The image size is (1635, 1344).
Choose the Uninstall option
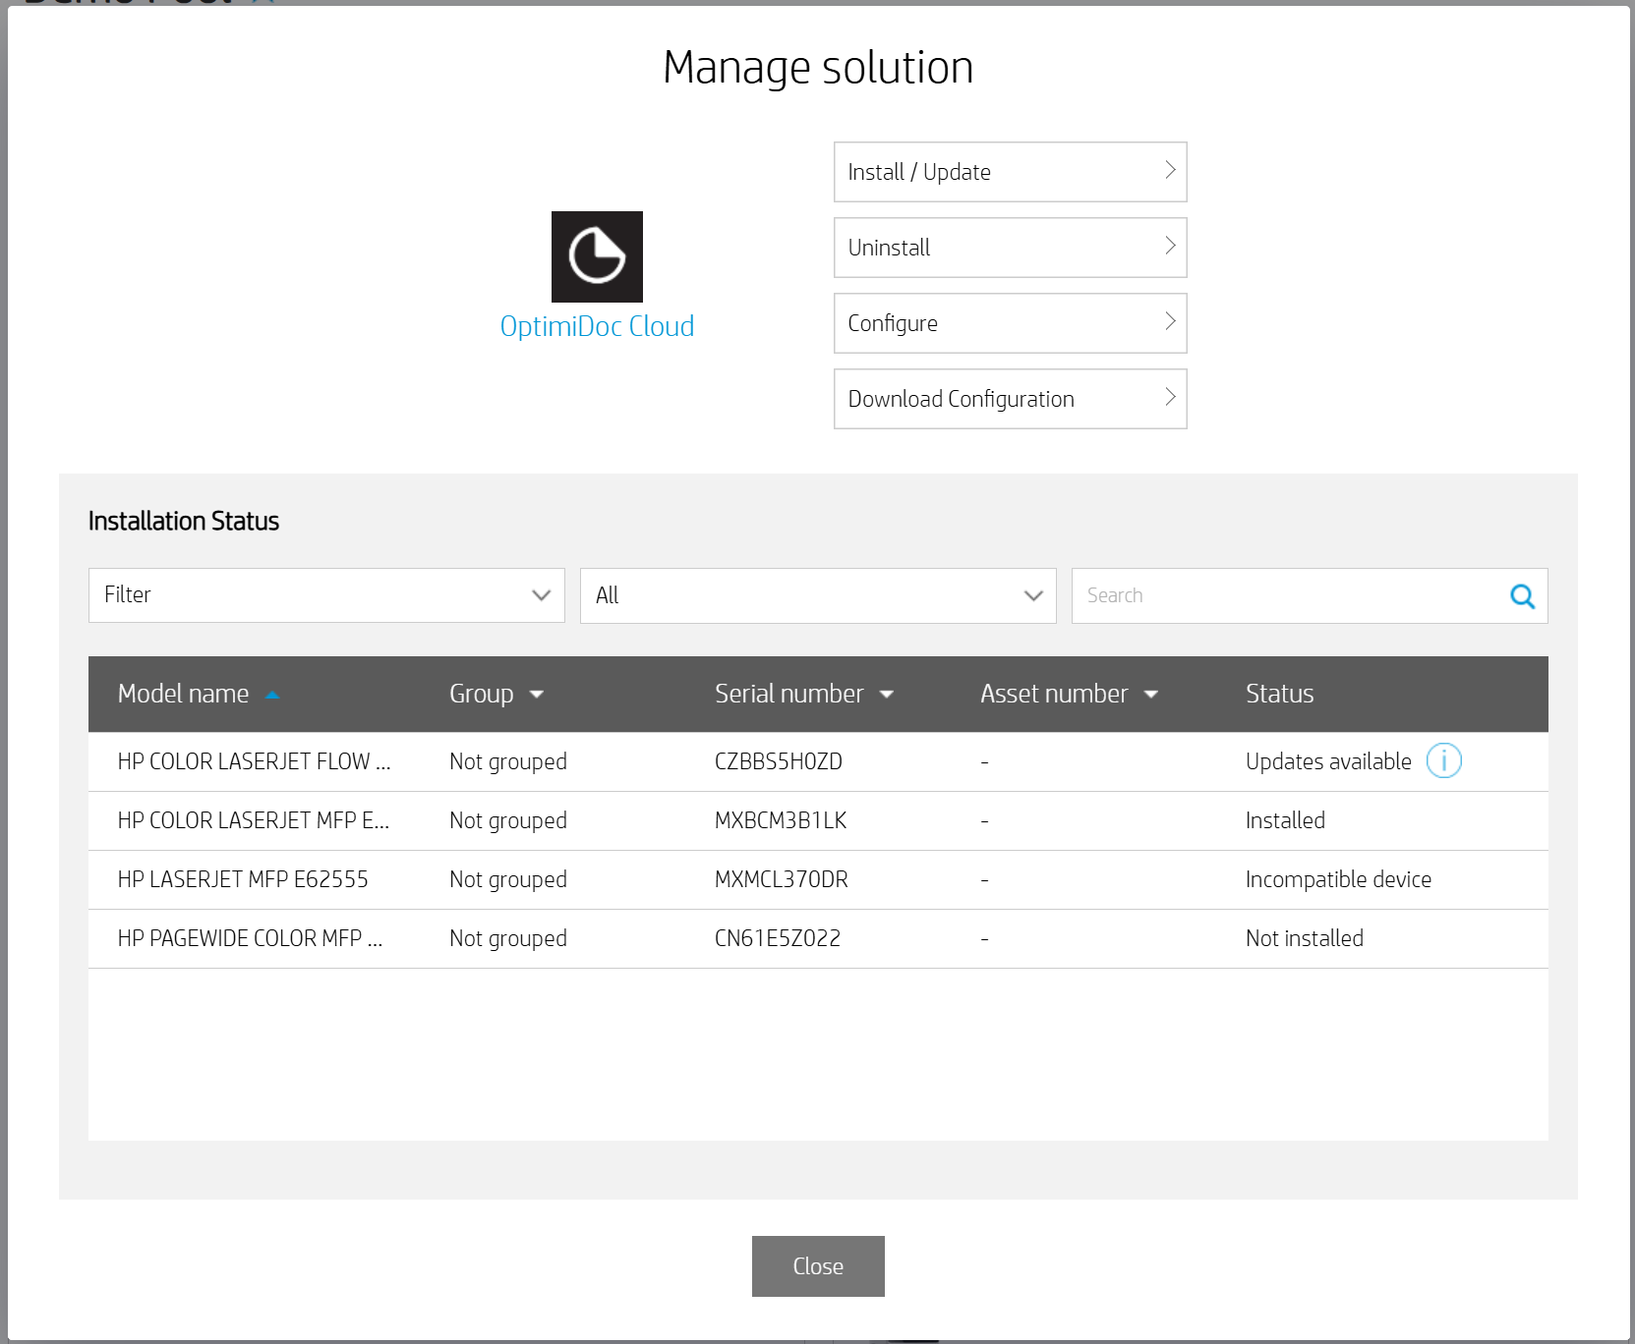click(1010, 248)
